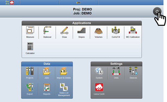Open Reports in Data panel
This screenshot has width=167, height=102.
click(x=47, y=89)
